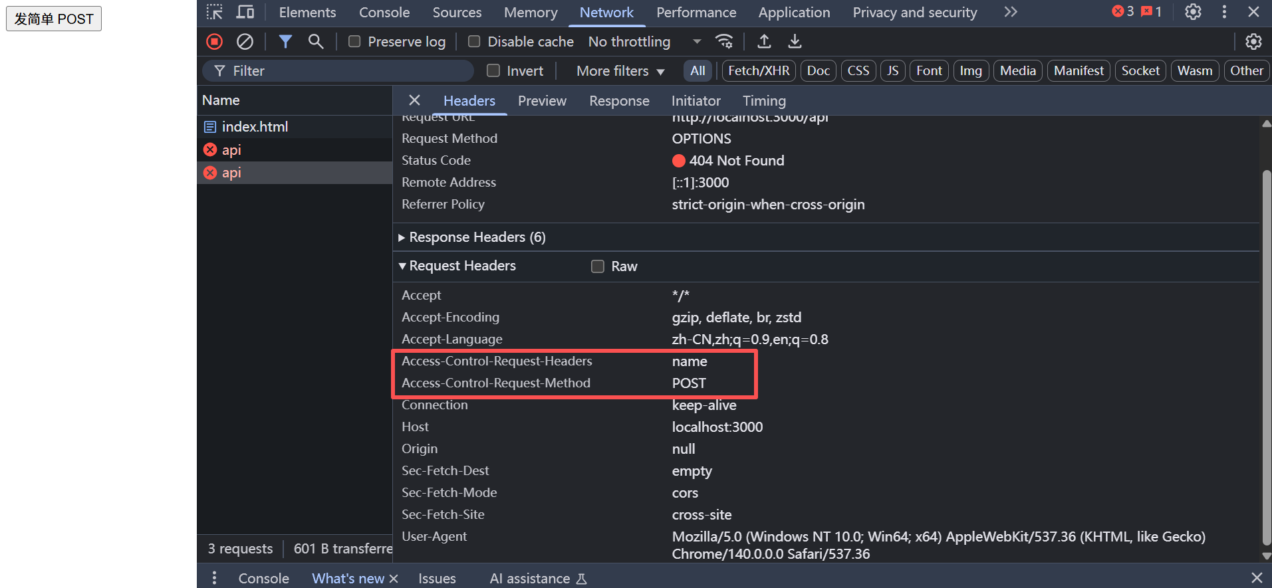Open the Timing tab of request
1272x588 pixels.
[763, 101]
